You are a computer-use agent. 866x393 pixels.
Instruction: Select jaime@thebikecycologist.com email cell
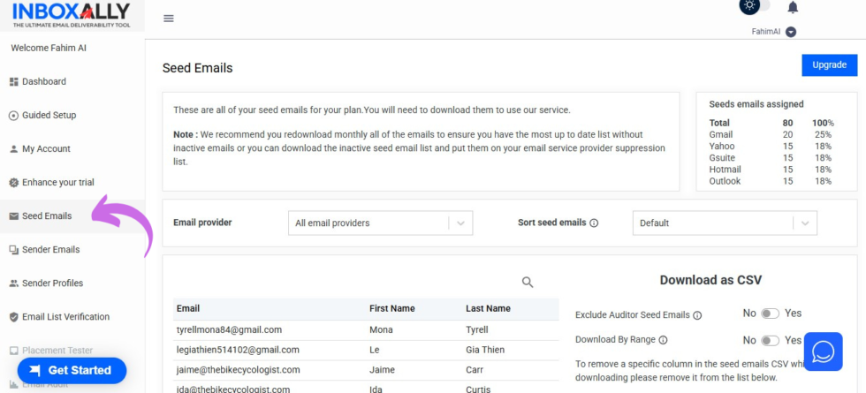click(x=238, y=370)
